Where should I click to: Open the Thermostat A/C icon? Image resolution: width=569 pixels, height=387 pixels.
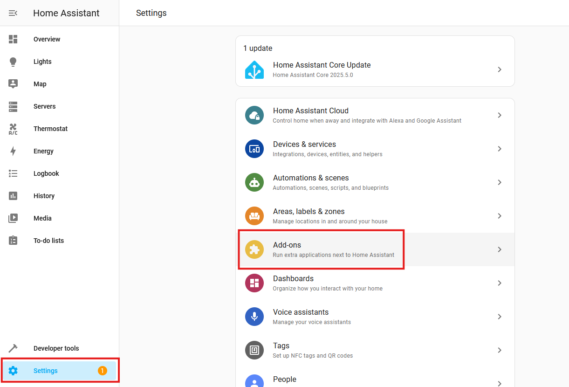pyautogui.click(x=13, y=129)
